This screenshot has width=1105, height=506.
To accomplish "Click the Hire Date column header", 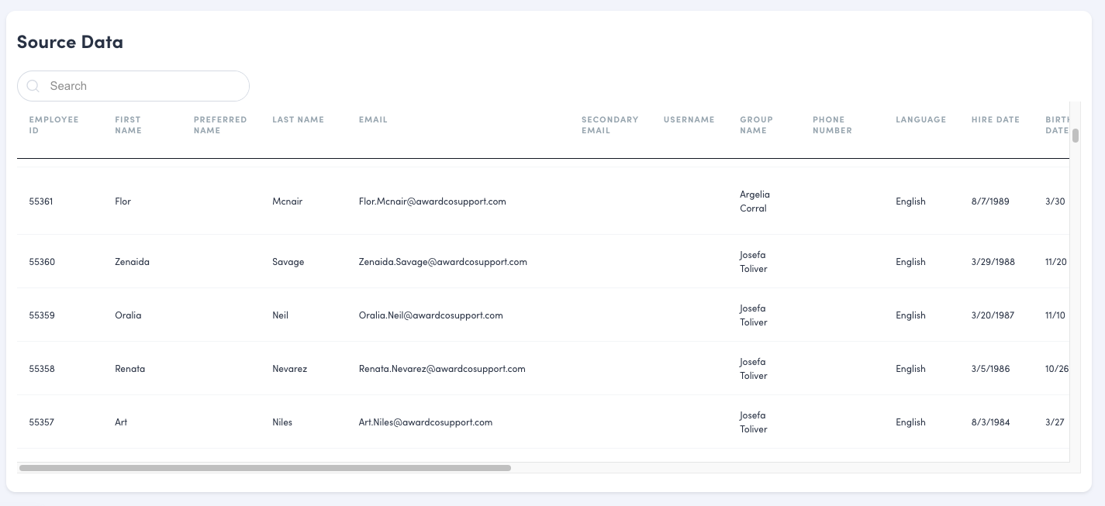I will [x=995, y=120].
